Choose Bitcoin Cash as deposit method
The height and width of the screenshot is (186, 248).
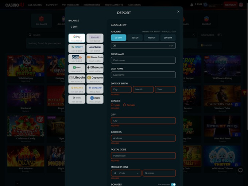95,58
